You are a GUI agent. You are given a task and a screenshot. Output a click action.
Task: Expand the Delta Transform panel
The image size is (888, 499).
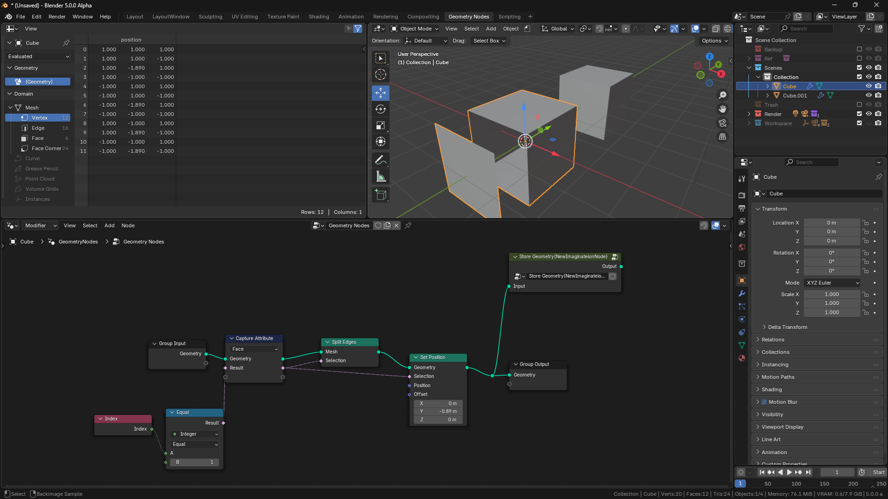787,327
